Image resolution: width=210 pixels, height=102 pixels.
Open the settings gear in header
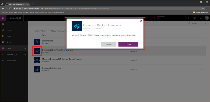click(194, 18)
